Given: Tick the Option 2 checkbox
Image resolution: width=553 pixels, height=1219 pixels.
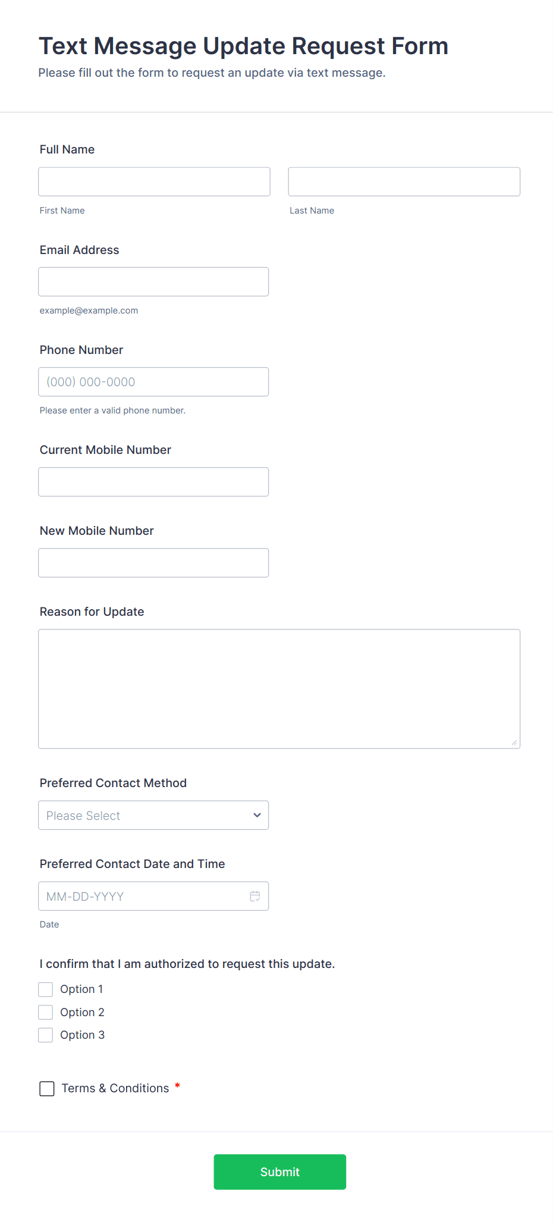Looking at the screenshot, I should [x=46, y=1012].
